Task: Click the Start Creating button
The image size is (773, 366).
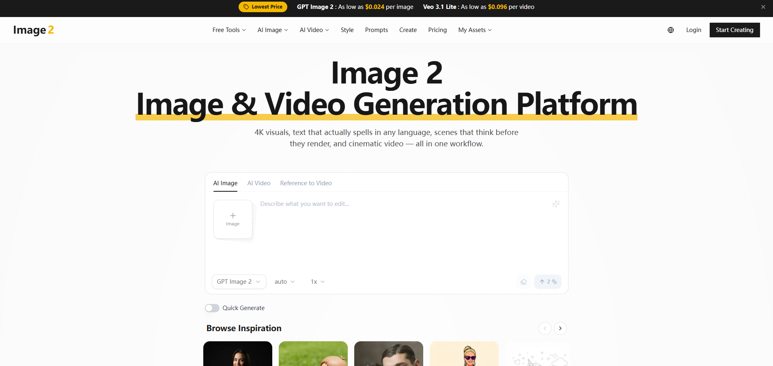Action: (x=734, y=30)
